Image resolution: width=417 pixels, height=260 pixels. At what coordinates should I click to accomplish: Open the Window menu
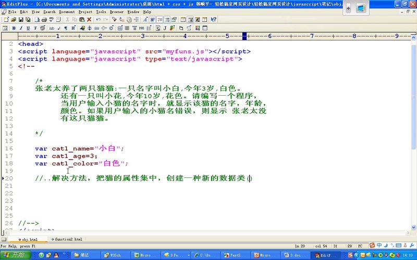[x=133, y=12]
